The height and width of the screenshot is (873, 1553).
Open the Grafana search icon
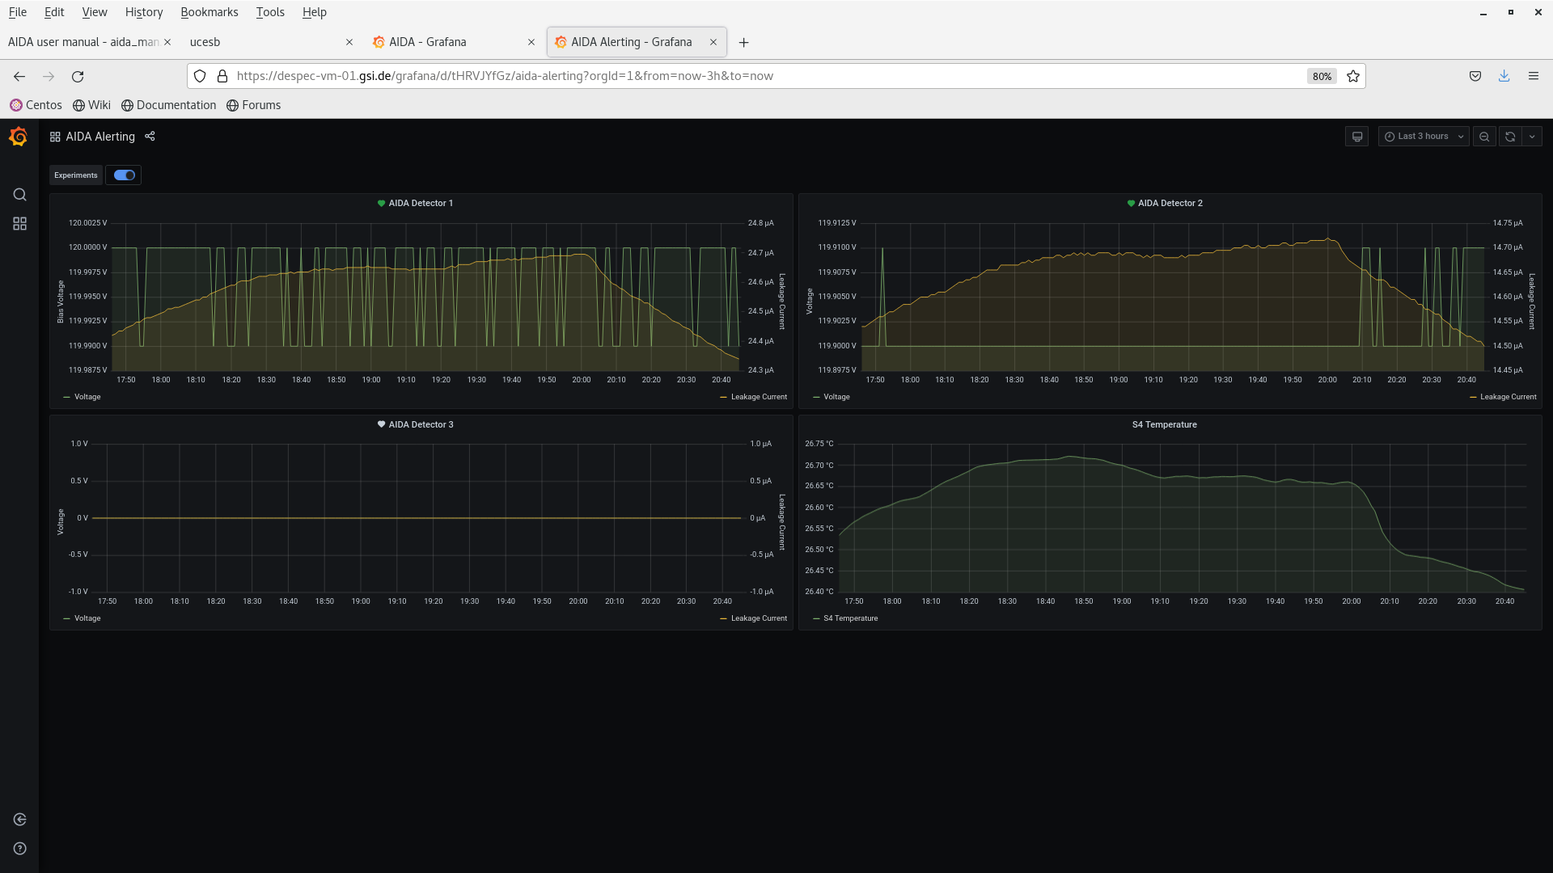pos(19,195)
